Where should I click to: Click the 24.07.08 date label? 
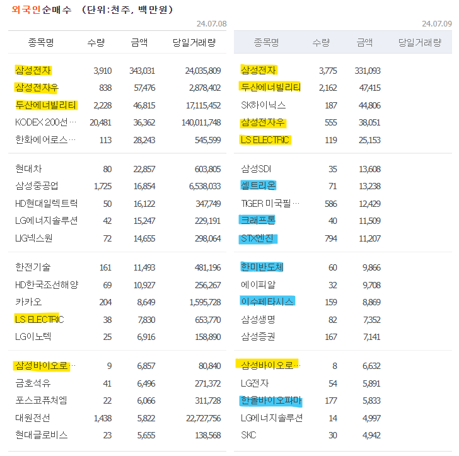click(211, 24)
